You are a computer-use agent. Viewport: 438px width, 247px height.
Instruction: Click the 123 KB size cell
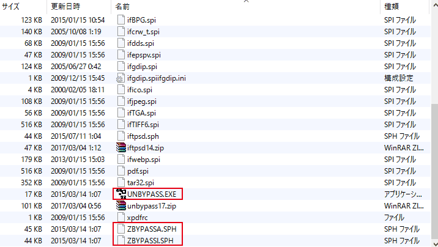click(x=32, y=20)
